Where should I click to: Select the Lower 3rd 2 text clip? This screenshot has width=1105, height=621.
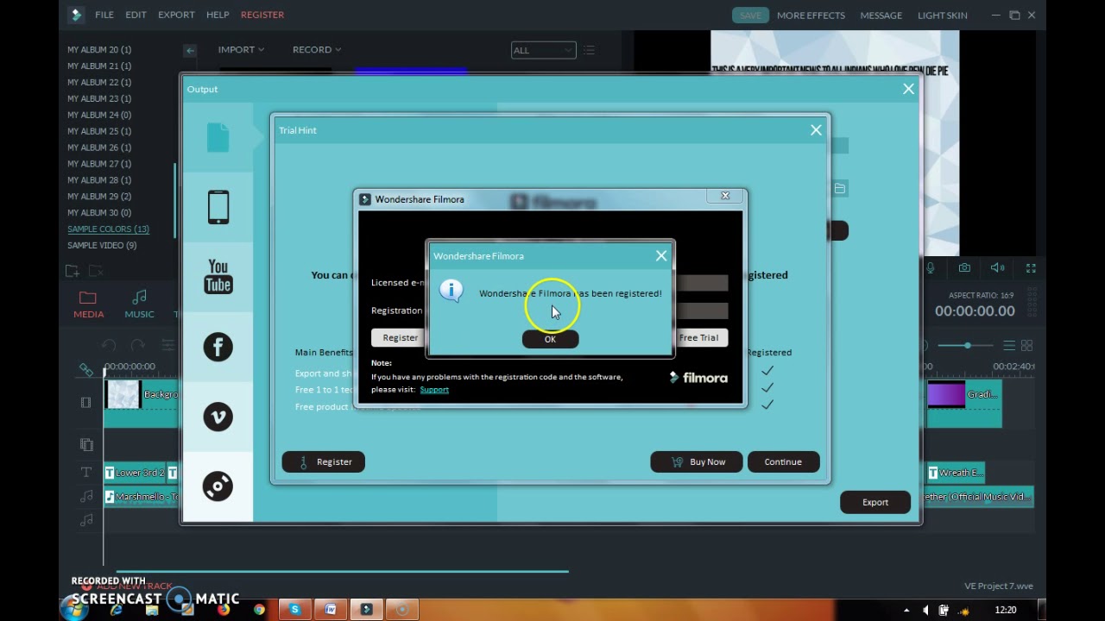(135, 473)
